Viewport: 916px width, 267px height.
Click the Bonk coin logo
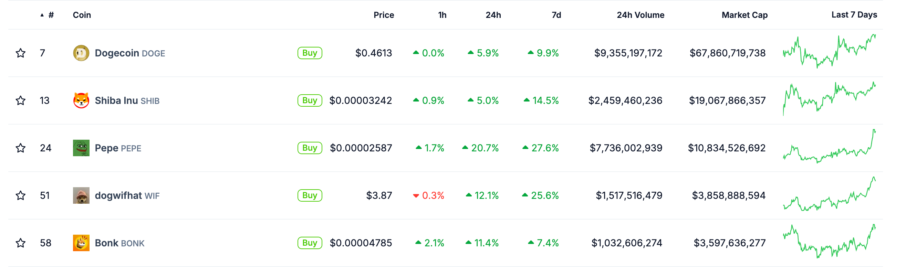click(x=81, y=243)
